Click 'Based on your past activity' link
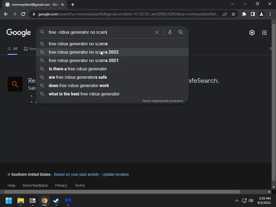Image resolution: width=276 pixels, height=207 pixels. pyautogui.click(x=76, y=174)
